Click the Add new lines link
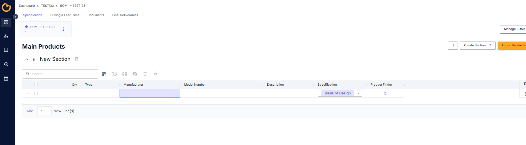The image size is (526, 145). [30, 111]
